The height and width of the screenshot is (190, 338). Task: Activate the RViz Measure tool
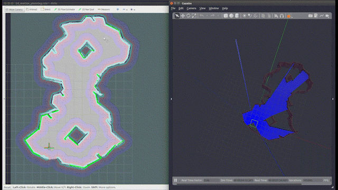104,9
